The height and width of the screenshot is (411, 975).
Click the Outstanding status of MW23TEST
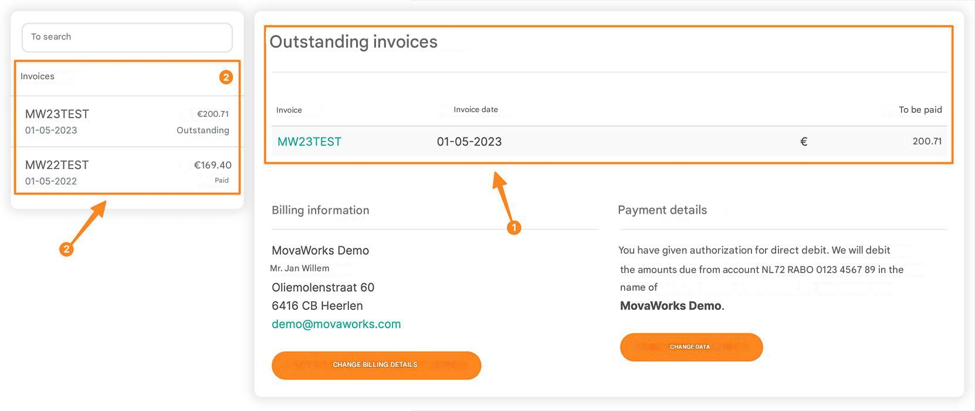203,130
